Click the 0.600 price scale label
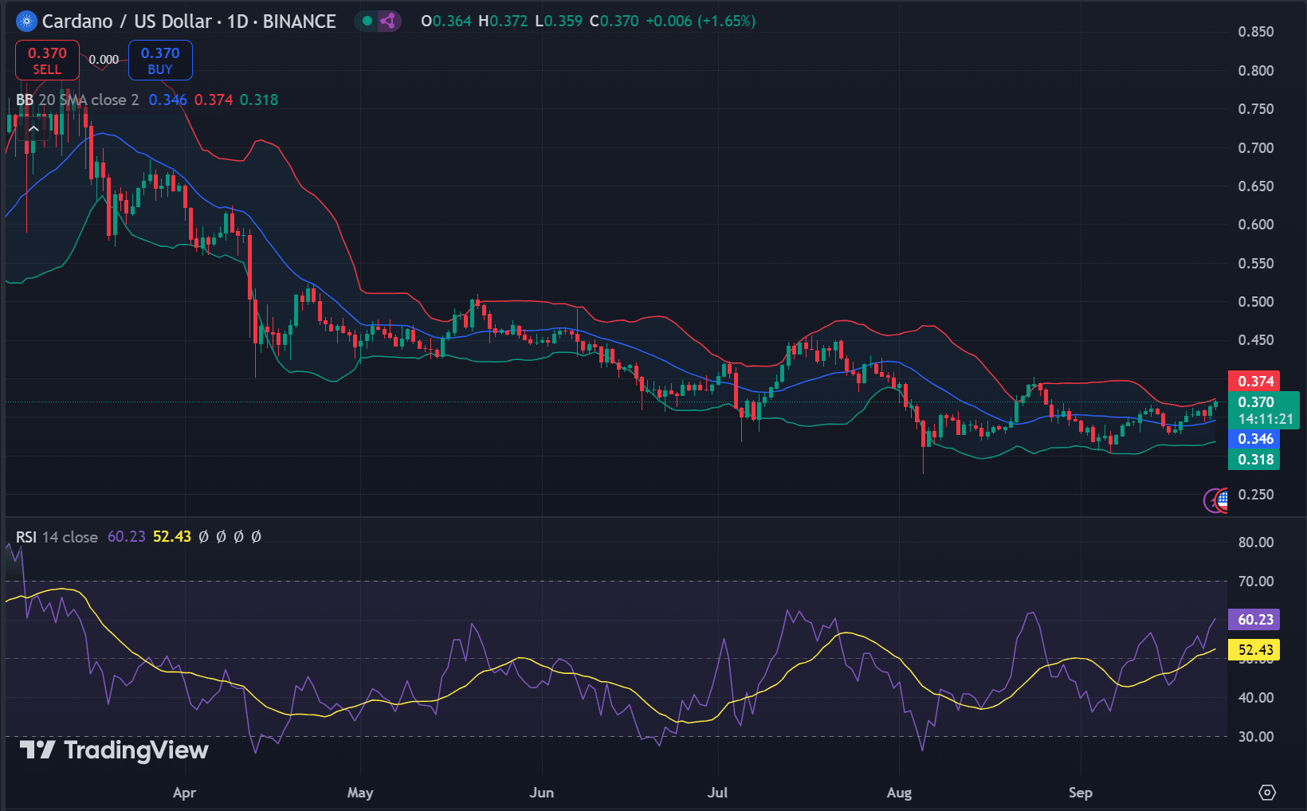Viewport: 1307px width, 811px height. (1256, 225)
